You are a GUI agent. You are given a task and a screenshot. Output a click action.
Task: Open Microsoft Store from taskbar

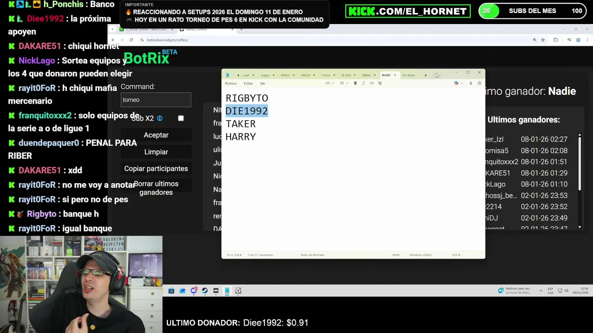point(171,291)
